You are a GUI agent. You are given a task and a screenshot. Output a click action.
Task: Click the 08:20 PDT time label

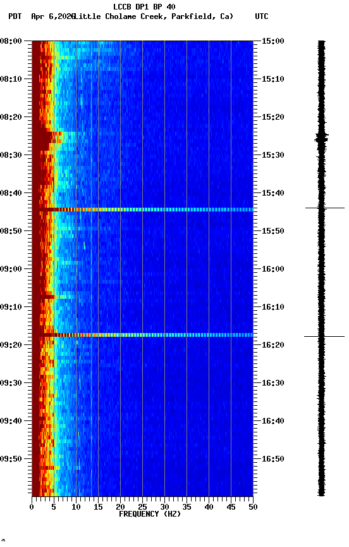pos(11,117)
